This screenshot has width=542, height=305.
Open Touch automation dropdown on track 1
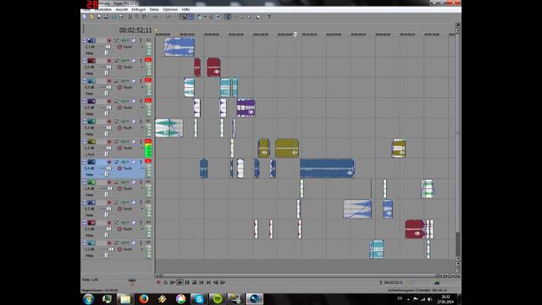(142, 47)
